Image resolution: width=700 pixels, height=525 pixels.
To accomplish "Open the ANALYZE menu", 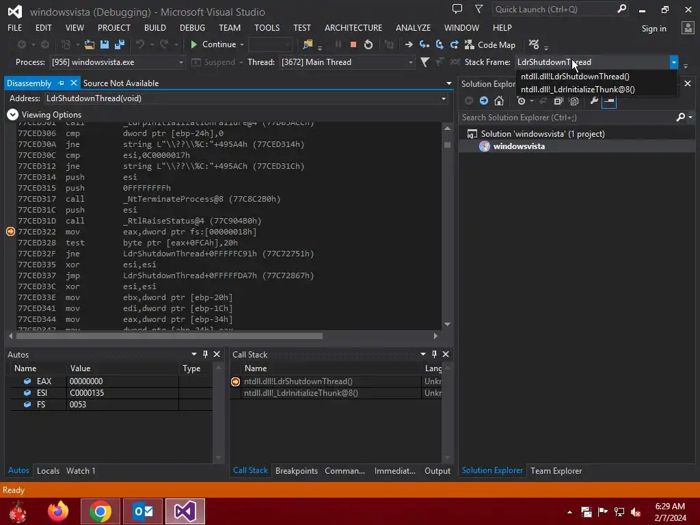I will [x=413, y=27].
